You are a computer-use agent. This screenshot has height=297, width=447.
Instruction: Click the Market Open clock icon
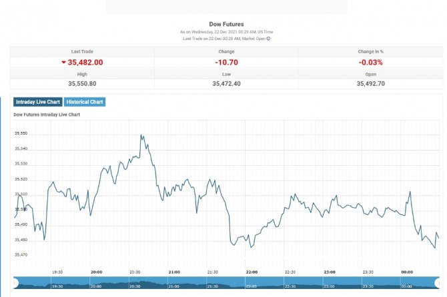click(268, 39)
